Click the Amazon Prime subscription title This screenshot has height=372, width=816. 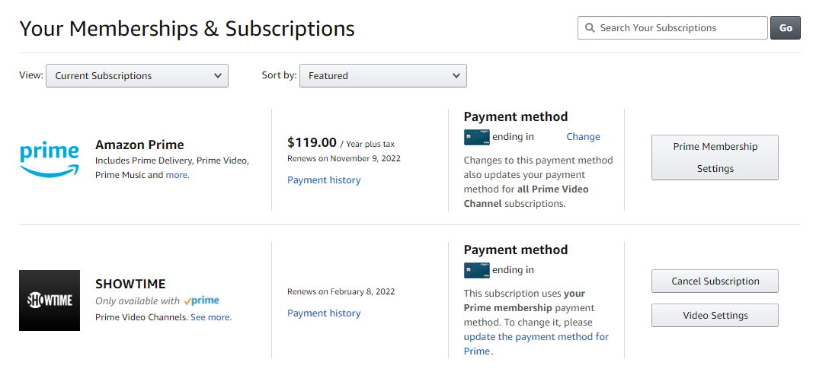pyautogui.click(x=139, y=145)
